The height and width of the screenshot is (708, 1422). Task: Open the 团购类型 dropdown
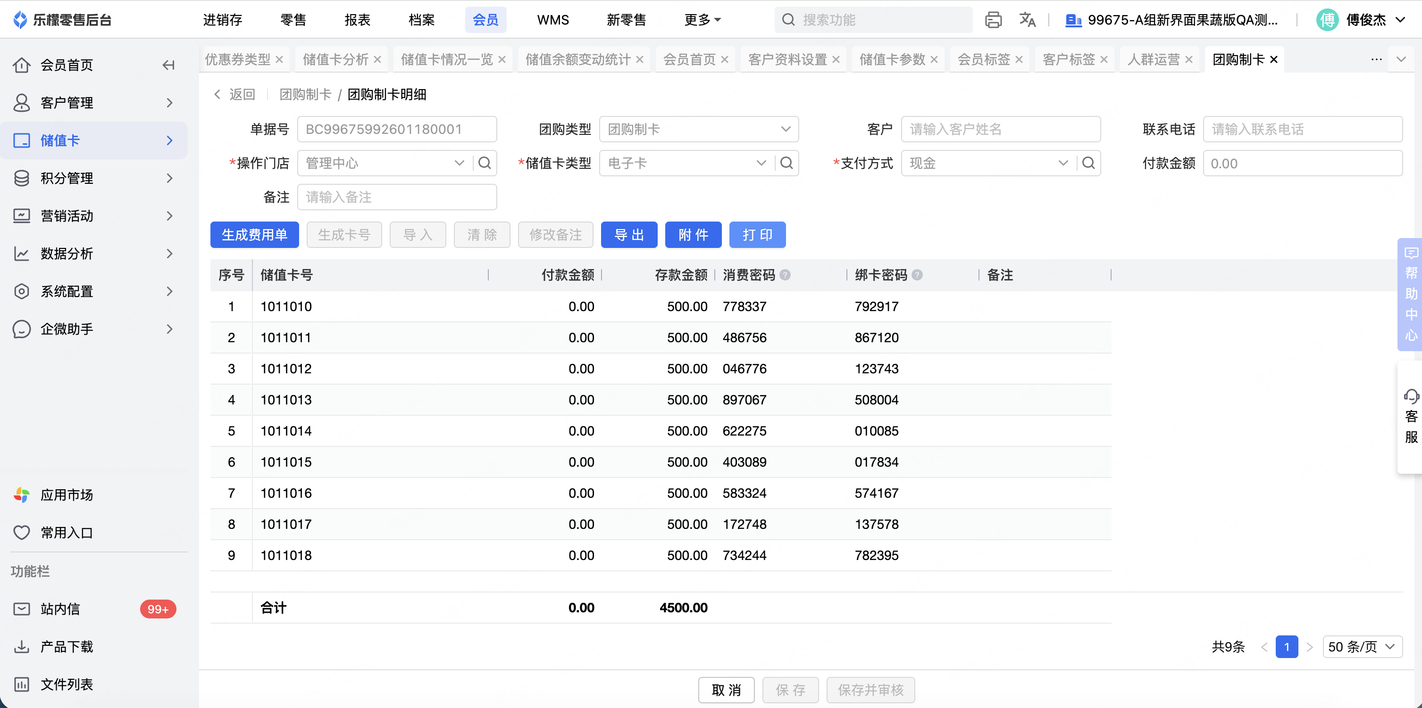(698, 129)
